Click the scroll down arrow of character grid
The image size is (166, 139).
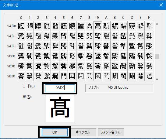pos(157,79)
